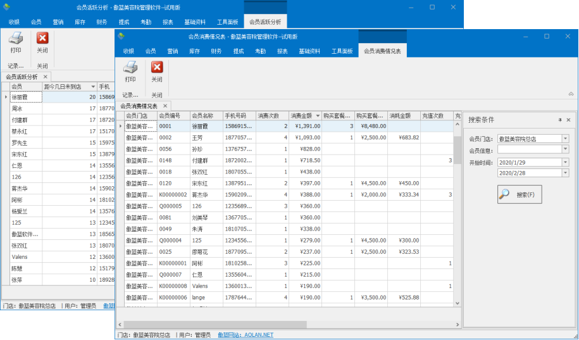Click app logo icon in back window title
The image size is (579, 340).
pos(6,7)
